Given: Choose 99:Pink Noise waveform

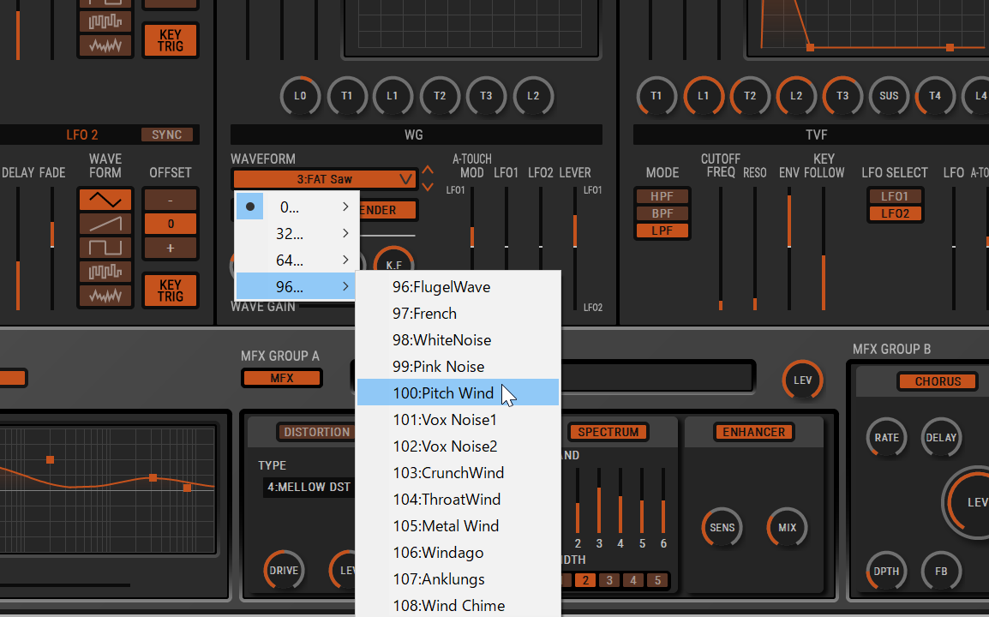Looking at the screenshot, I should [x=458, y=367].
